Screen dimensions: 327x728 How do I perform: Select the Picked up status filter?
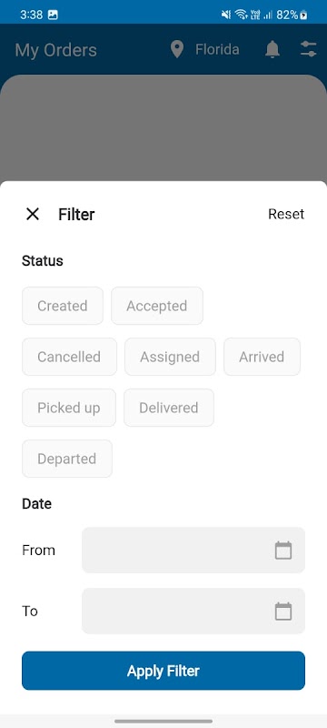[x=69, y=408]
